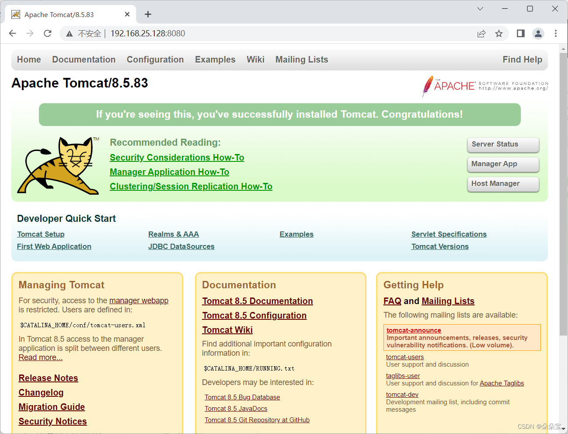Open the taglibs-user mailing list link

(403, 376)
